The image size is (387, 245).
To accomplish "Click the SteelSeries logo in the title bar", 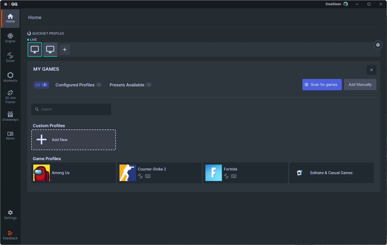I will [5, 4].
